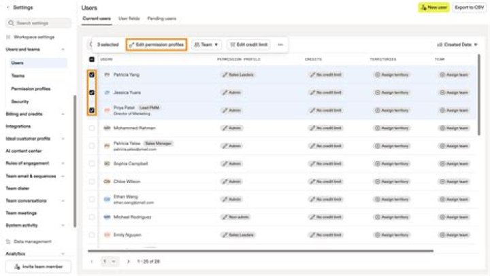Open the more actions ellipsis in toolbar
This screenshot has width=490, height=276.
(x=280, y=45)
